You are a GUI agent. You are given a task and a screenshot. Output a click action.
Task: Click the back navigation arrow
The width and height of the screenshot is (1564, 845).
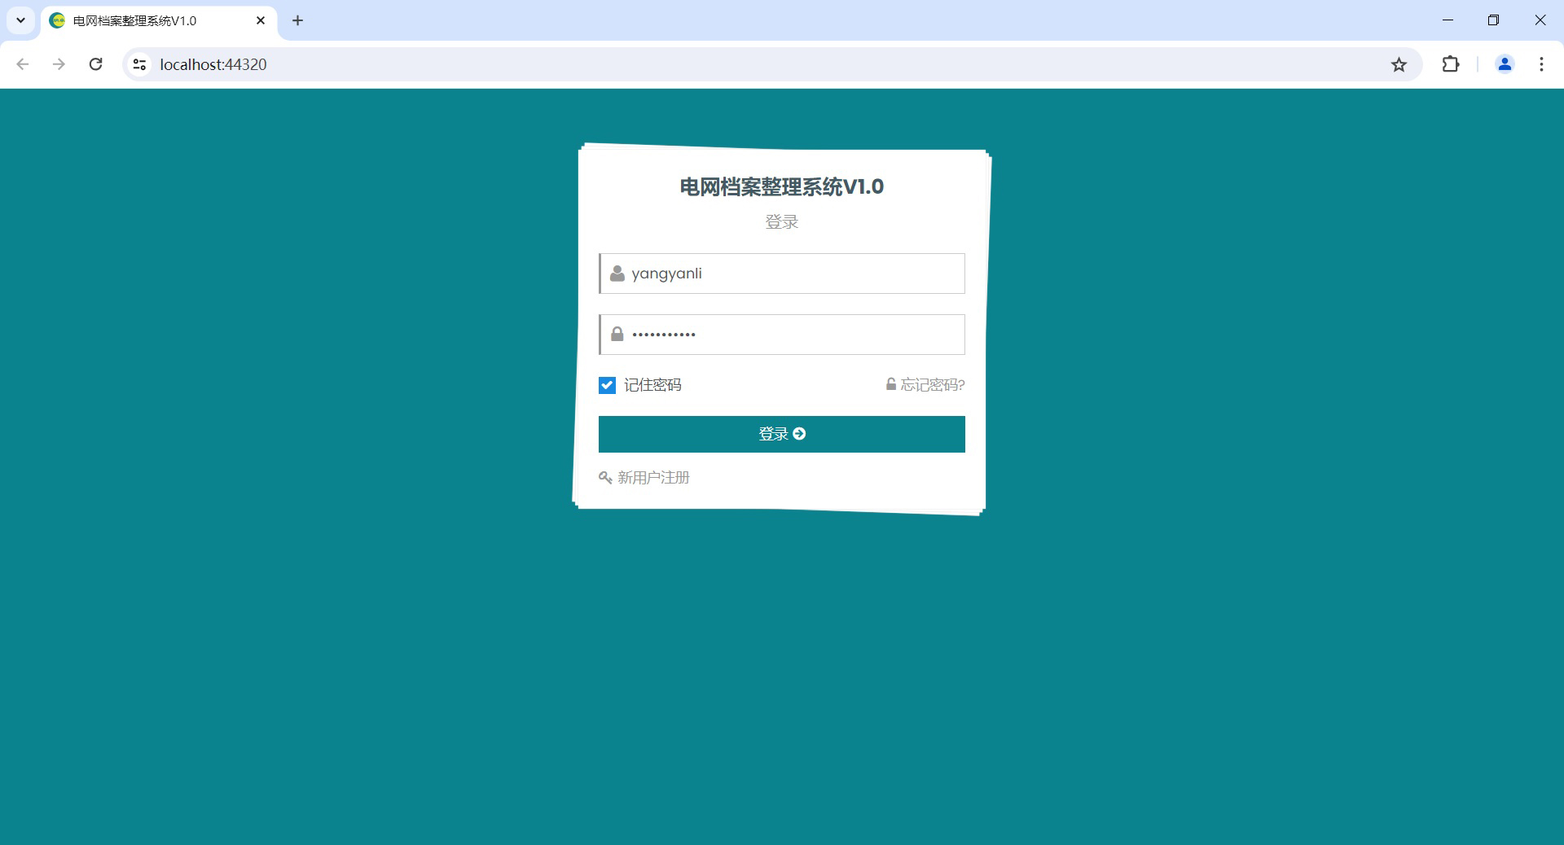tap(23, 64)
